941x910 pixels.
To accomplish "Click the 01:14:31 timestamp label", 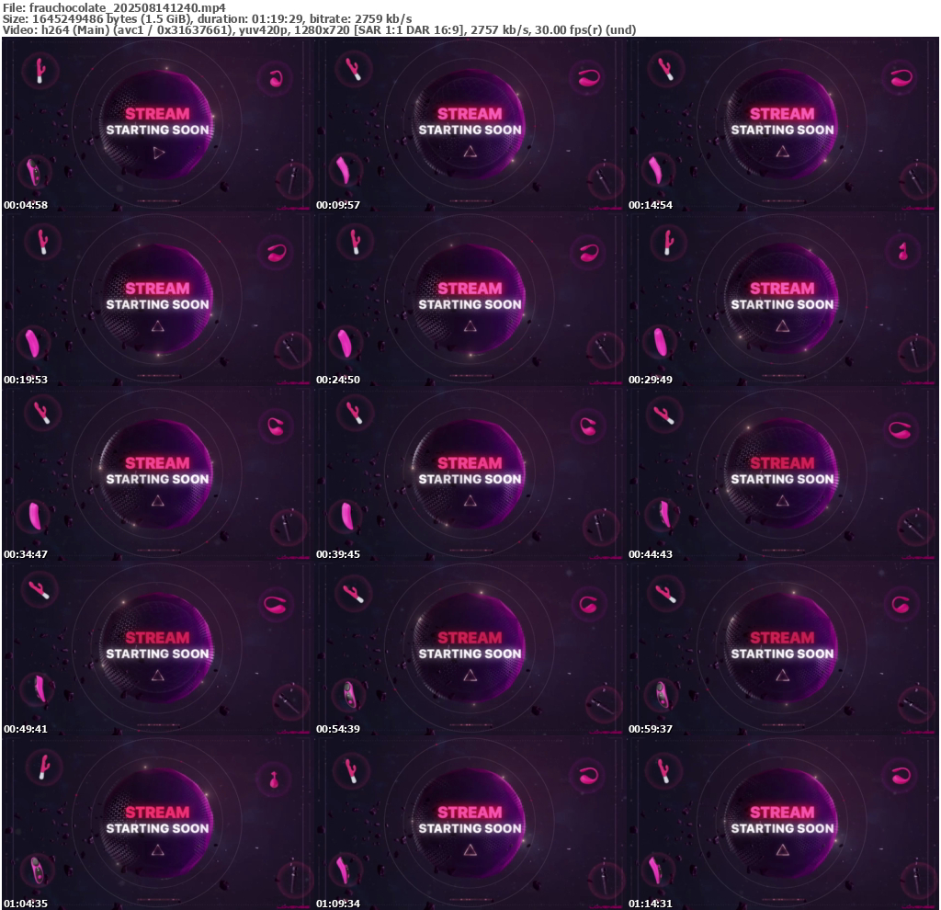I will [651, 904].
